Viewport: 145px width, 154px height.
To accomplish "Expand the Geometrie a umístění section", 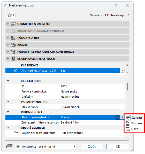I will (8, 24).
